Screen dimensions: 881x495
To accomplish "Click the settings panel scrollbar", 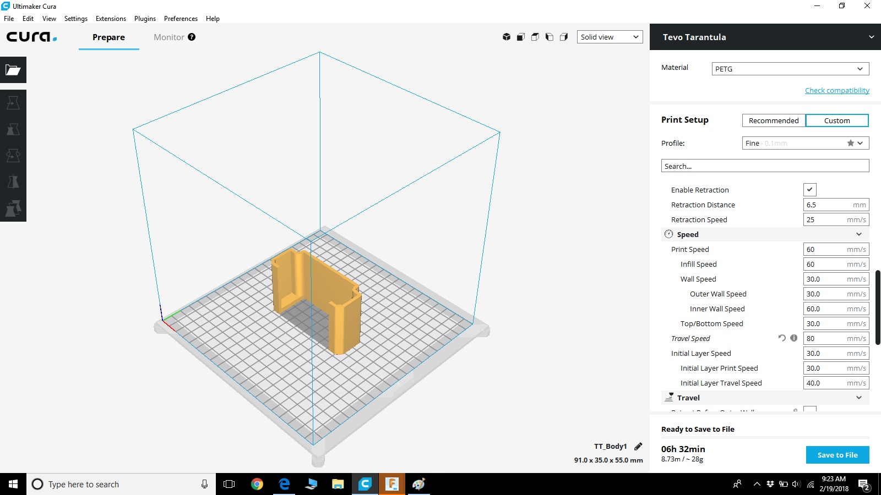I will 878,307.
